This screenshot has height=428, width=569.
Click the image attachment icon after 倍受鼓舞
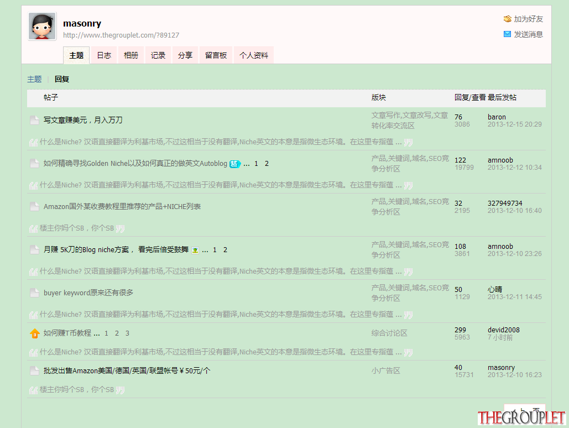(195, 250)
